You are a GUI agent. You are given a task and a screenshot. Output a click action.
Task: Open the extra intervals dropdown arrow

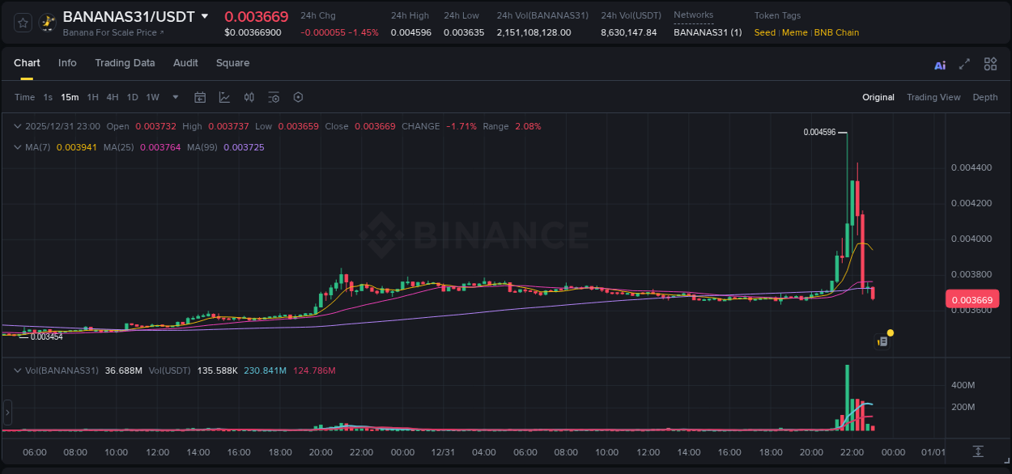point(175,97)
